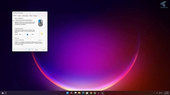170x95 pixels.
Task: Open Microsoft Store from the taskbar
Action: 87,93
